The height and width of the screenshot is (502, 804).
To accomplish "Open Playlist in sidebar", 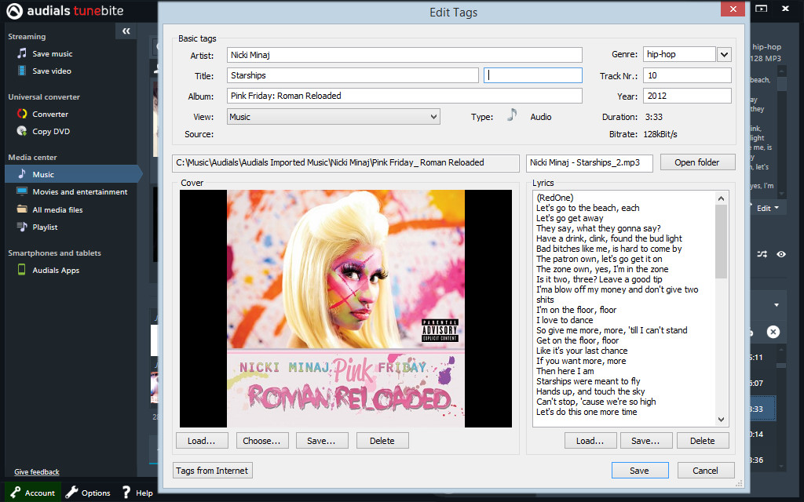I will click(x=45, y=227).
